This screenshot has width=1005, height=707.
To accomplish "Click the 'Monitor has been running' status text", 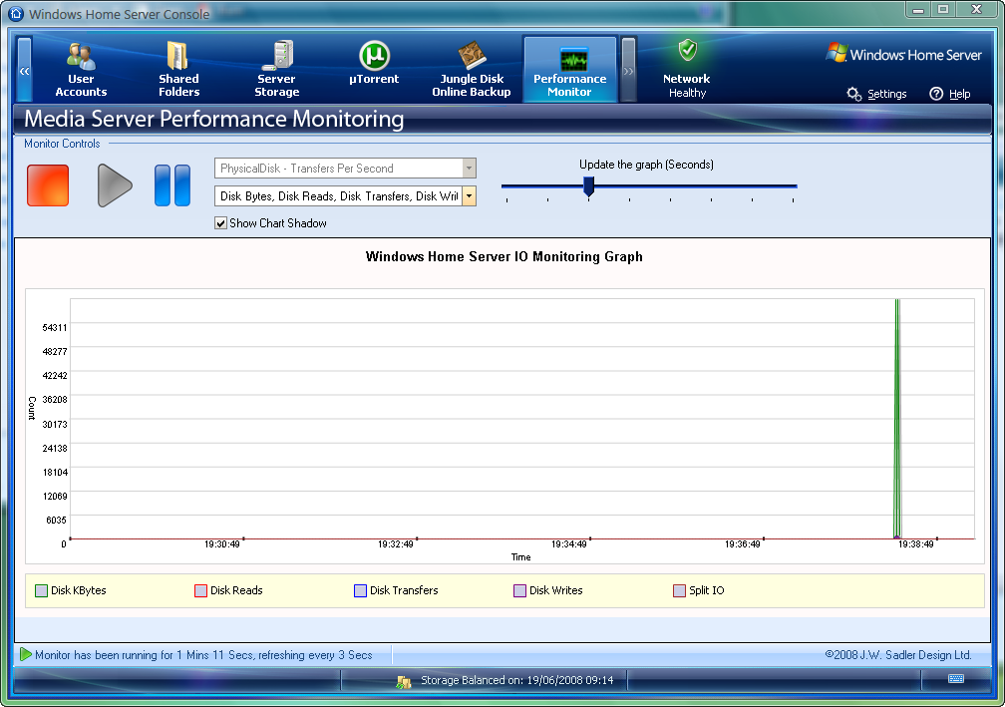I will click(x=203, y=655).
